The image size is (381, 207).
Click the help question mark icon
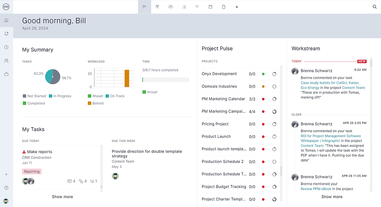(x=6, y=188)
